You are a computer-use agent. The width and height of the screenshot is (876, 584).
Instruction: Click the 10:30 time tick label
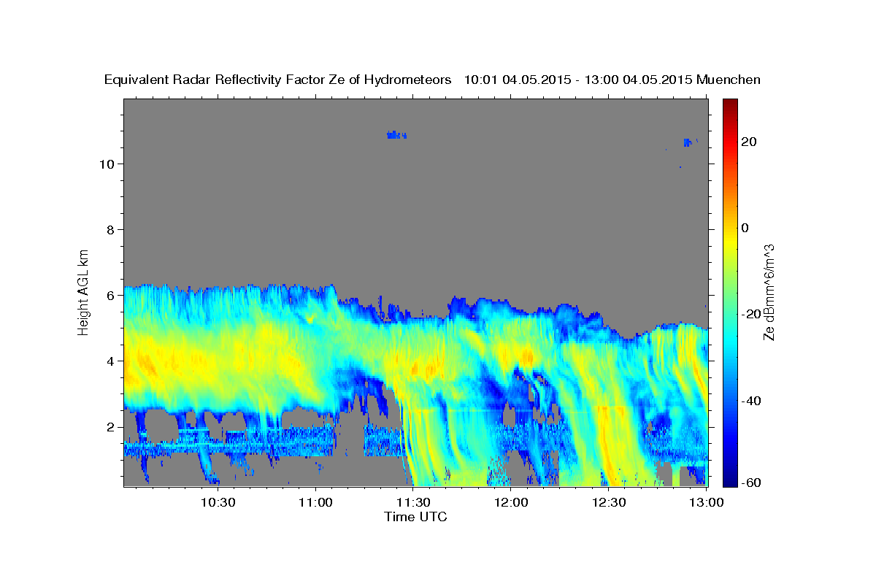click(218, 502)
